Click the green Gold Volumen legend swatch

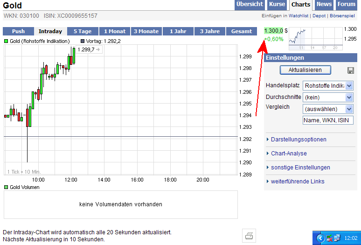[6, 187]
